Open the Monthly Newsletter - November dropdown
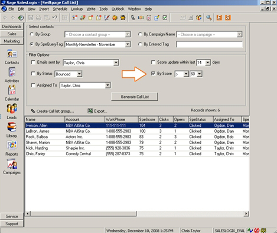This screenshot has height=233, width=277. pos(128,44)
